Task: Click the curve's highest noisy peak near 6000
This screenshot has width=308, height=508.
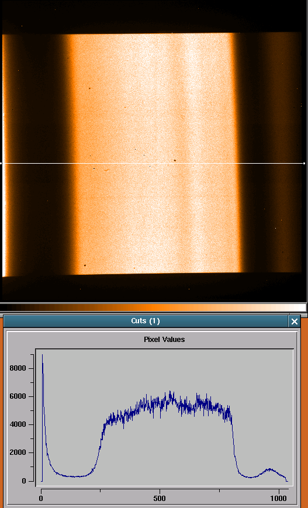Action: click(x=170, y=392)
